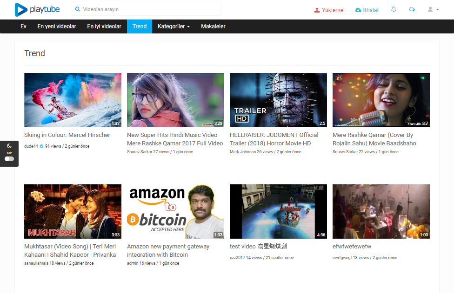
Task: Click the Trend page heading
Action: click(x=34, y=53)
